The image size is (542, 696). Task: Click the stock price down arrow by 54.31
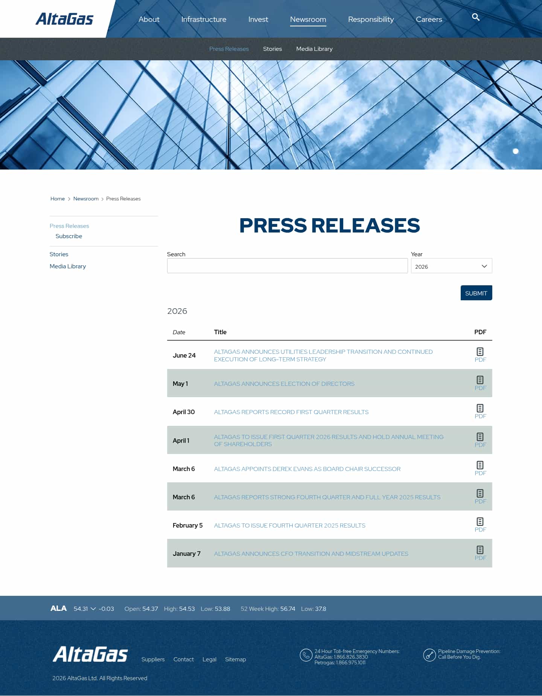(93, 609)
